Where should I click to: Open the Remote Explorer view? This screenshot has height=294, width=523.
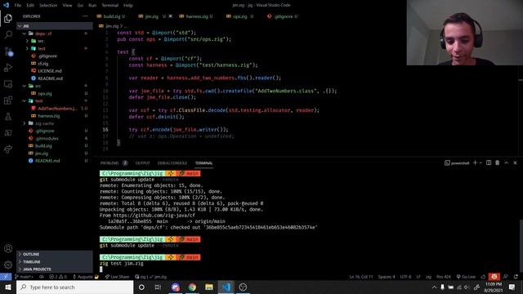8,84
